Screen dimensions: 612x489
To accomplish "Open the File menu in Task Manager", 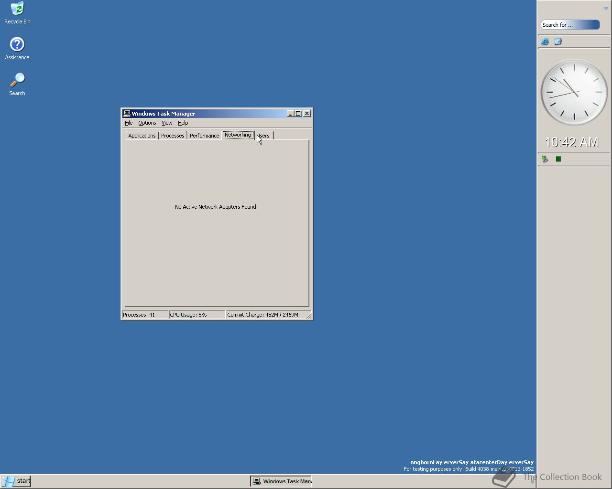I will [x=129, y=123].
